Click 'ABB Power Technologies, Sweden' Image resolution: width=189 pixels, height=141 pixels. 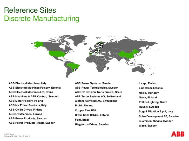(x=97, y=88)
